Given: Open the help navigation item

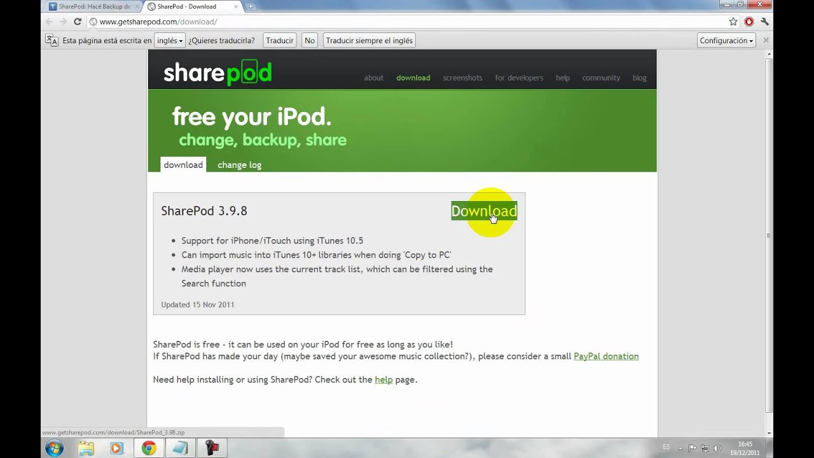Looking at the screenshot, I should (563, 78).
